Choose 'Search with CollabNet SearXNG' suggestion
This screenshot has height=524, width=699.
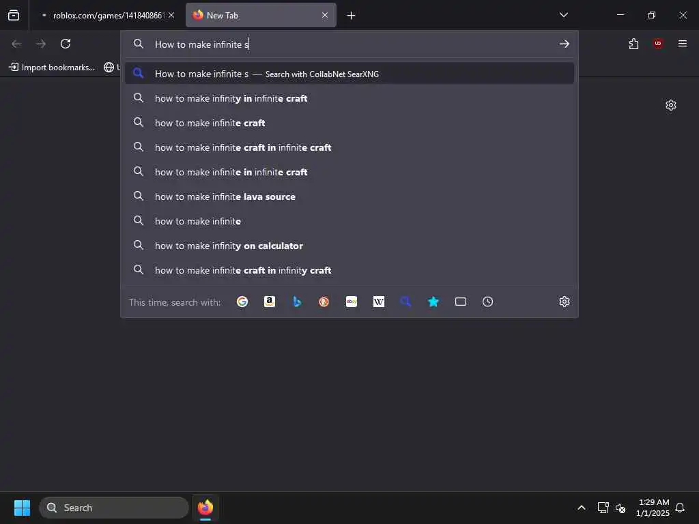tap(349, 74)
